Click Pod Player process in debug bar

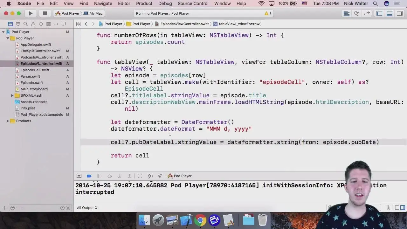(180, 176)
